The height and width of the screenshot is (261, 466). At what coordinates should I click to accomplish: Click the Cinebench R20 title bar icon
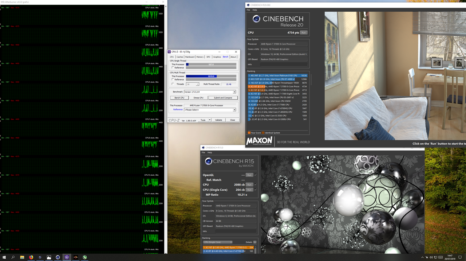248,5
